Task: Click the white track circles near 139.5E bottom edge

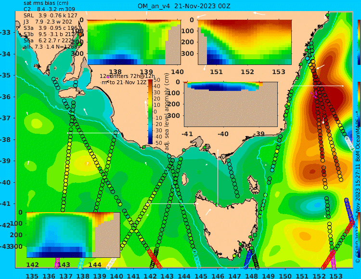Action: pos(111,263)
